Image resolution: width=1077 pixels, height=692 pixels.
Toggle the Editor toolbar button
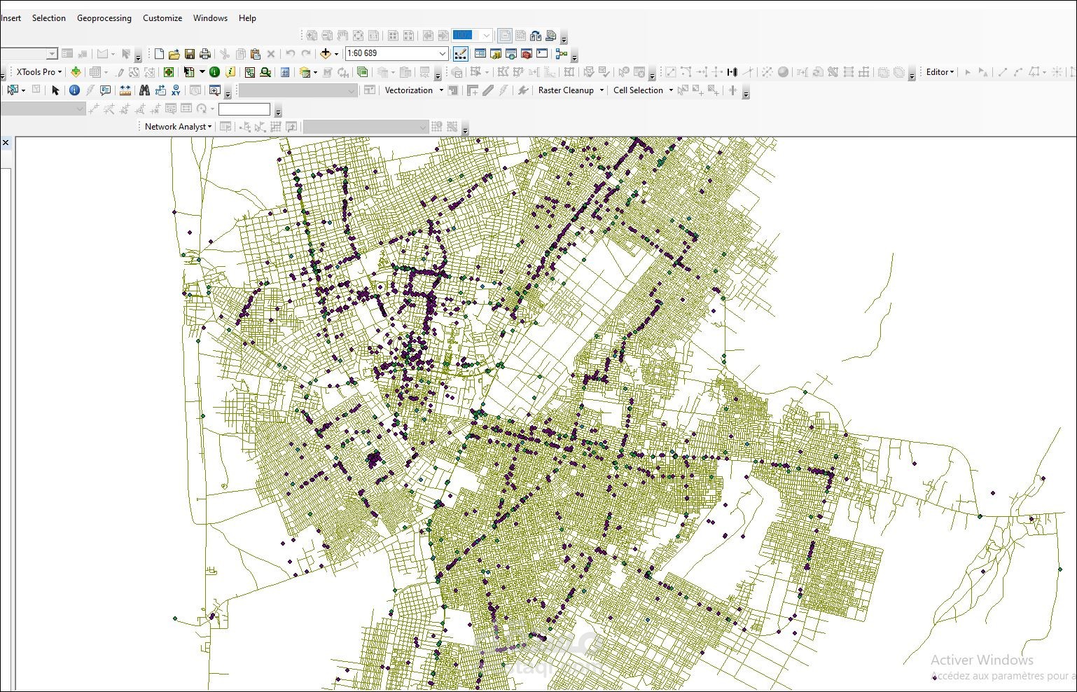(460, 54)
